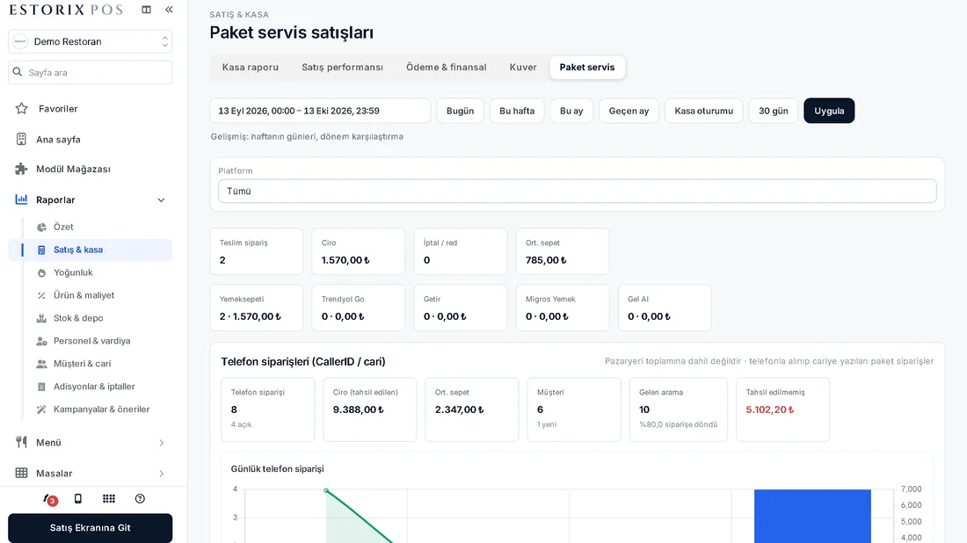Click the Uygula apply button
967x543 pixels.
(829, 111)
